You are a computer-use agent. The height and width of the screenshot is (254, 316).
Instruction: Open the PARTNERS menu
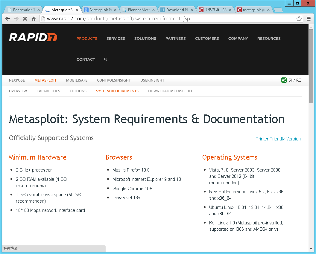[x=176, y=39]
